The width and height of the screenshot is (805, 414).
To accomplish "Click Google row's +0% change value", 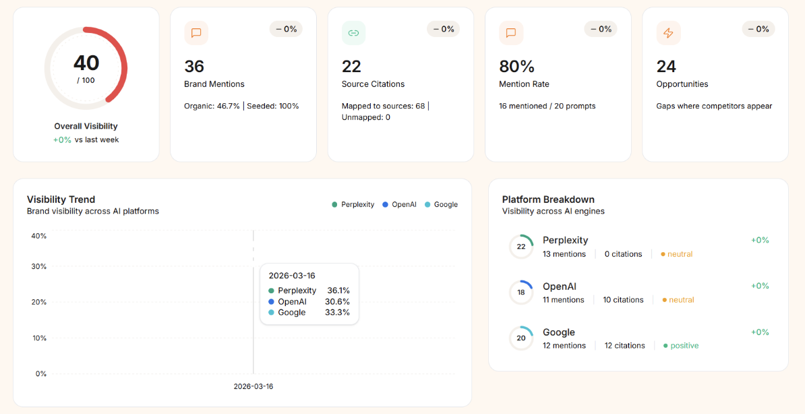I will click(x=760, y=332).
